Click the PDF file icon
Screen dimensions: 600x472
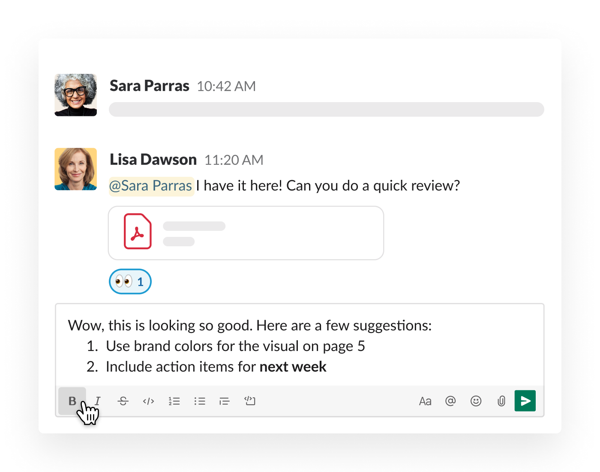click(138, 231)
